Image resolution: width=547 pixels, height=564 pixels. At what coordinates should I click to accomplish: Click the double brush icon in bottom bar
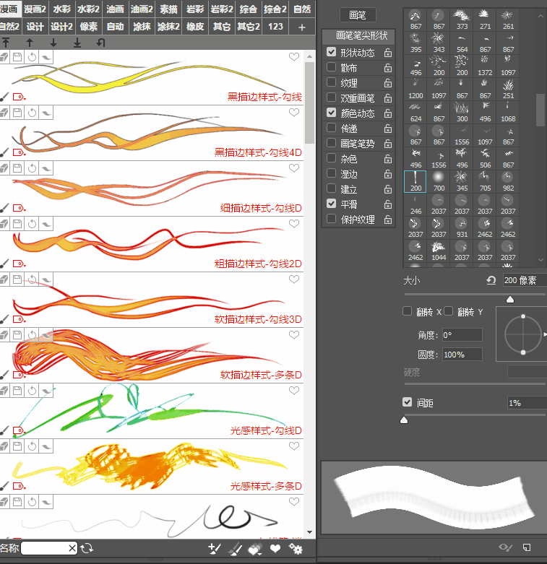236,549
